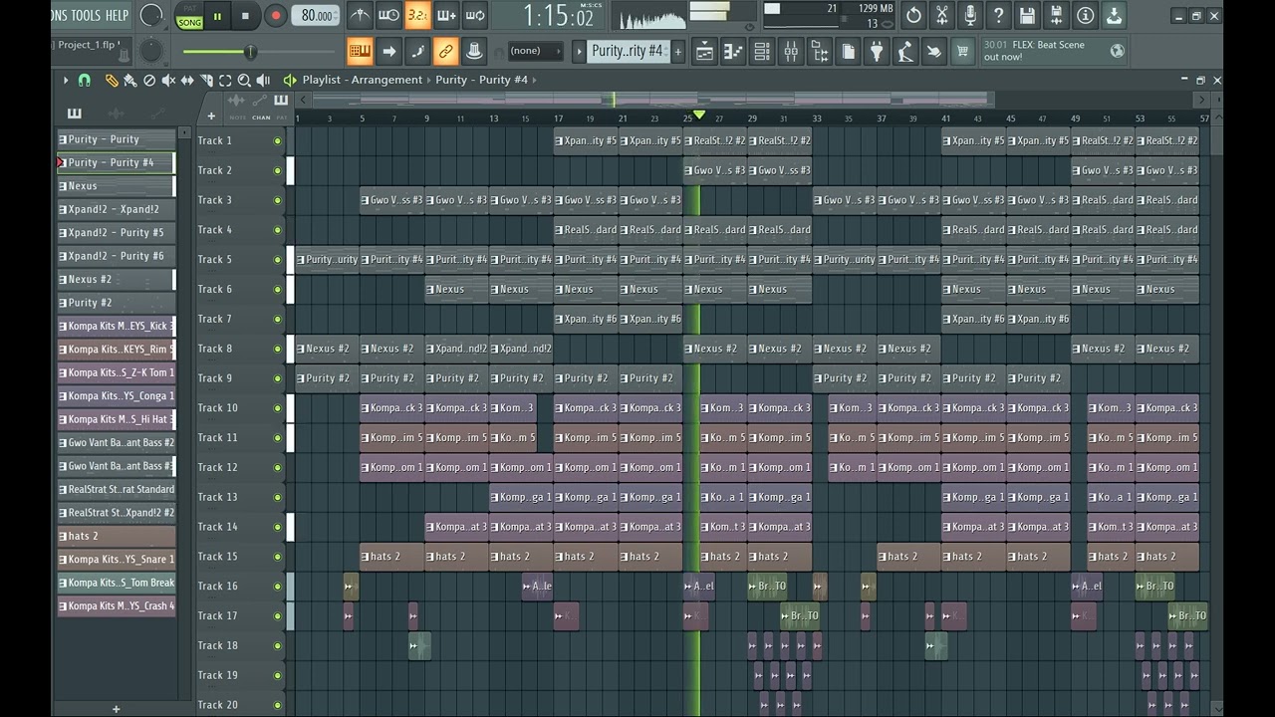Select the paint brush tool
The image size is (1275, 717).
point(130,80)
